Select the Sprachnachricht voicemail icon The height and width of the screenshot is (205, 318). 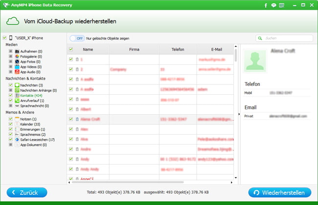17,105
